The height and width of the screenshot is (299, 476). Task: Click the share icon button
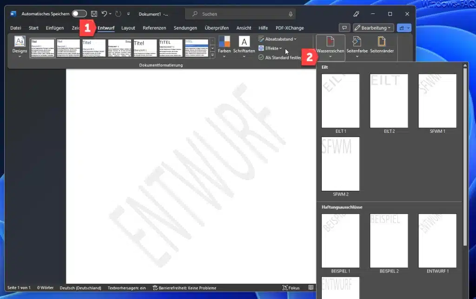(x=402, y=28)
